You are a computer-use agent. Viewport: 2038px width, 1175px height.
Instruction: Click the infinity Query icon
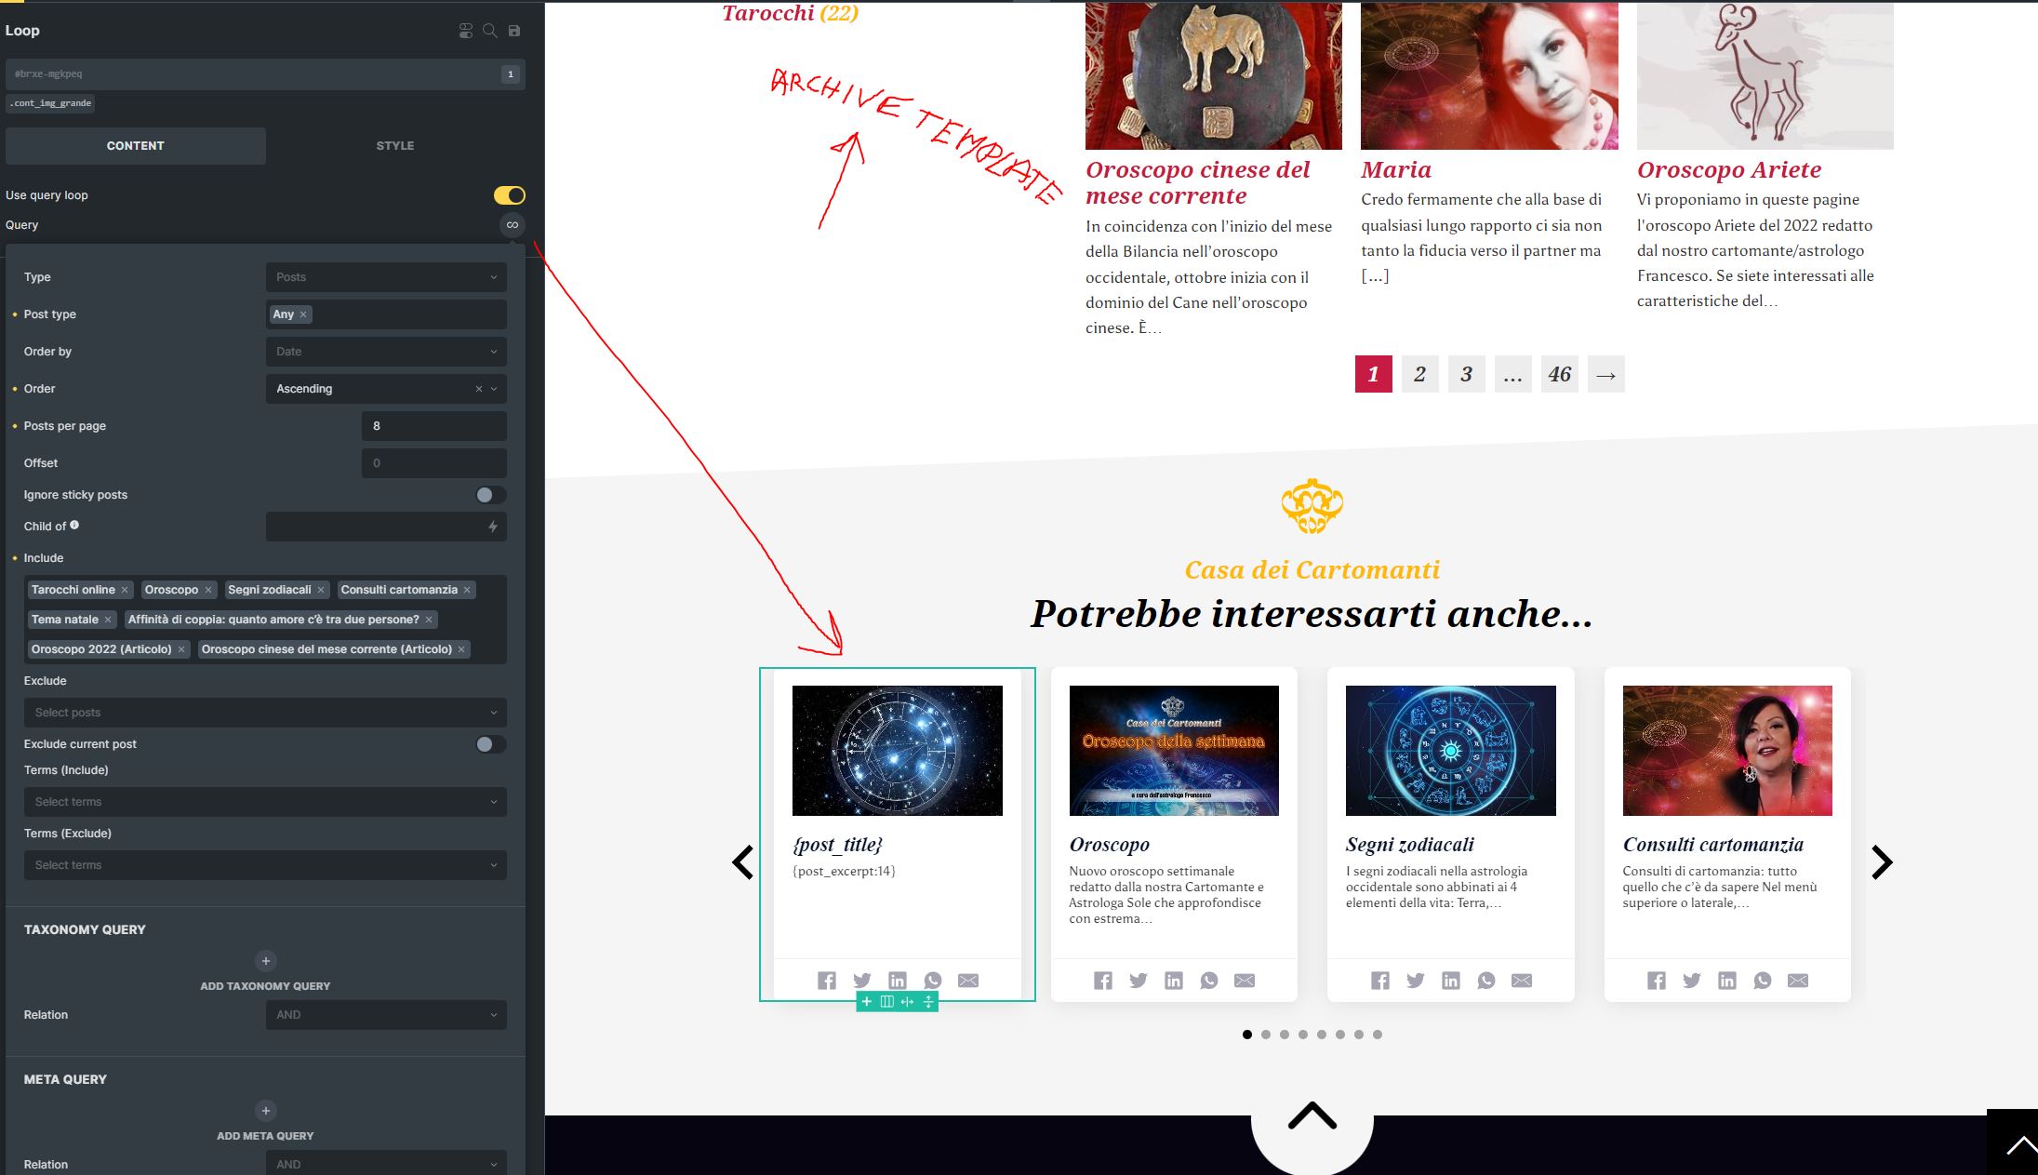tap(512, 225)
